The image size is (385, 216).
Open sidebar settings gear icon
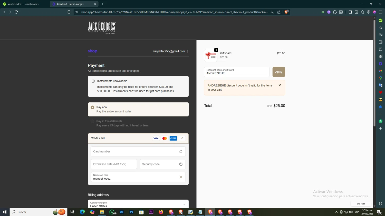point(381,204)
